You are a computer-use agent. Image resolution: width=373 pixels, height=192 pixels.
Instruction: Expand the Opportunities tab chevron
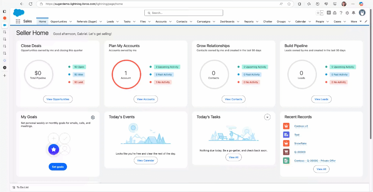(x=71, y=21)
